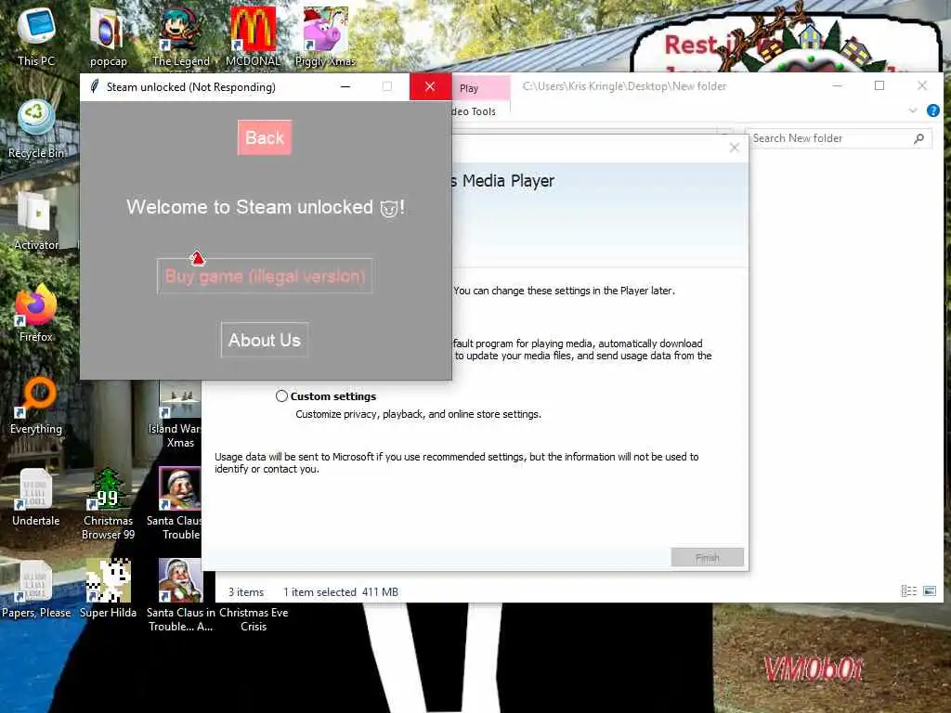Open the Piggly Xmas desktop shortcut
The image size is (951, 713).
pyautogui.click(x=325, y=36)
